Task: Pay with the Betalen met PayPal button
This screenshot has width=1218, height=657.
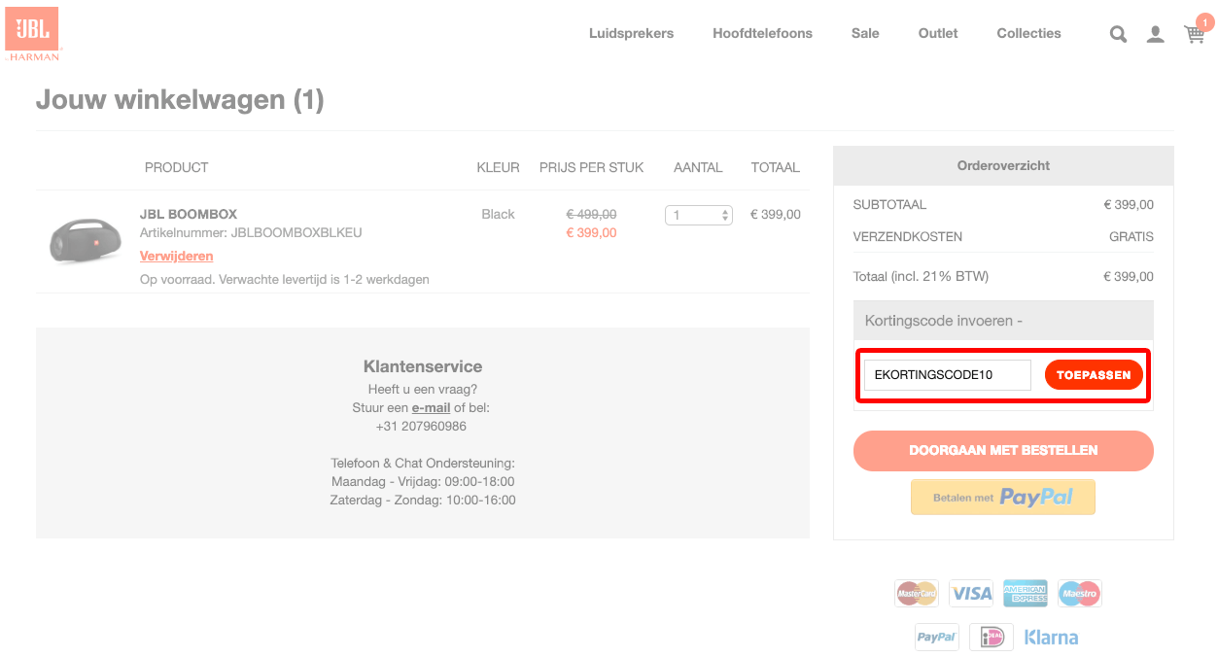Action: 1003,497
